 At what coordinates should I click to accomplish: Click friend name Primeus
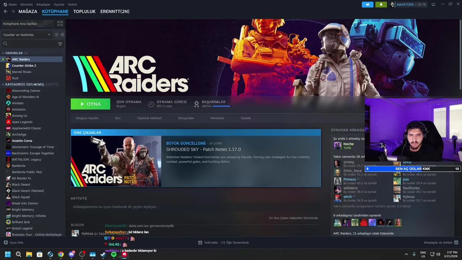coord(349,179)
